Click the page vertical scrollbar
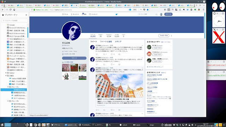226x127 pixels. pyautogui.click(x=205, y=26)
